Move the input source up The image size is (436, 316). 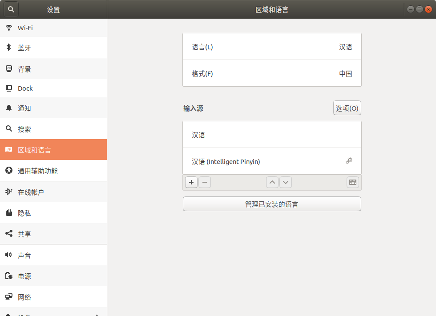[272, 182]
